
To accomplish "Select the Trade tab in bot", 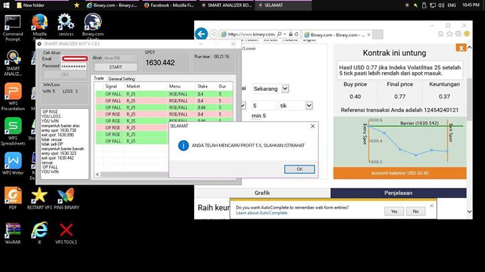I will (x=98, y=79).
